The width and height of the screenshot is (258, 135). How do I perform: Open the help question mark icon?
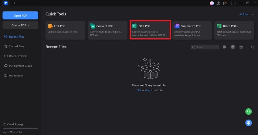pos(218,3)
